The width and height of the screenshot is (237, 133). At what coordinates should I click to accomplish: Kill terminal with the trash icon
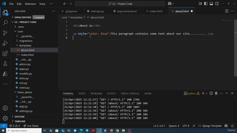216,93
